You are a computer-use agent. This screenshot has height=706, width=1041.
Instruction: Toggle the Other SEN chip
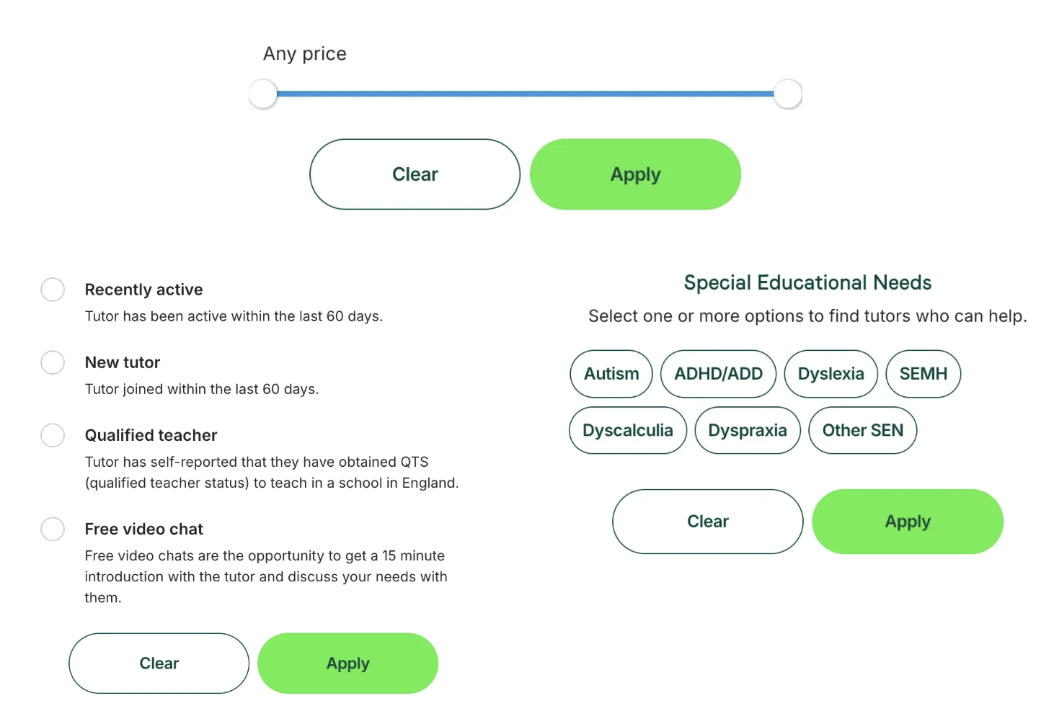(x=863, y=431)
